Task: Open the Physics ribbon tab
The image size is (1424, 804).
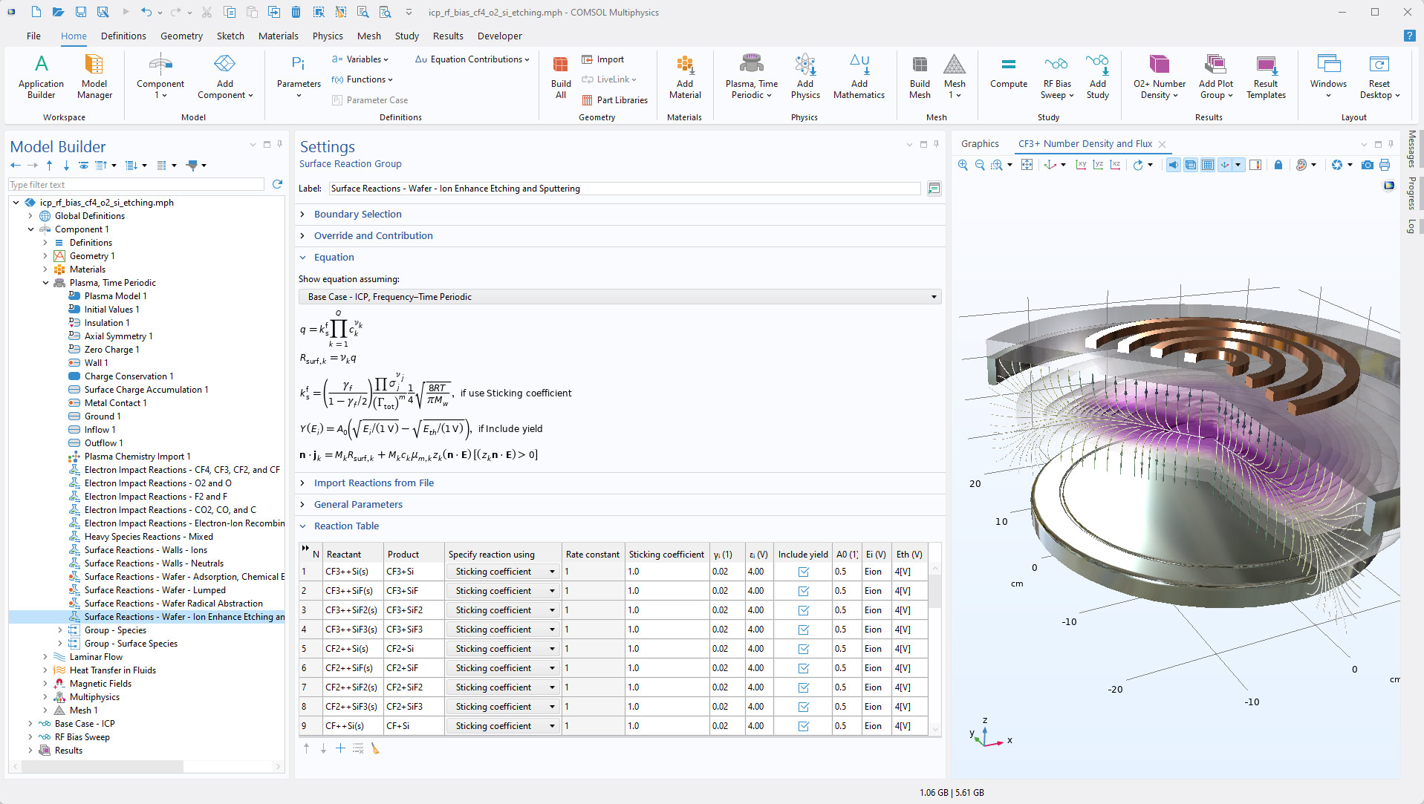Action: coord(327,36)
